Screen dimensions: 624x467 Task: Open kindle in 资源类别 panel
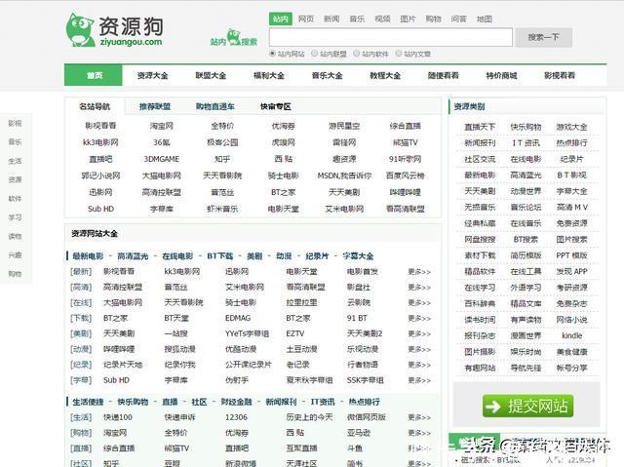pos(572,335)
